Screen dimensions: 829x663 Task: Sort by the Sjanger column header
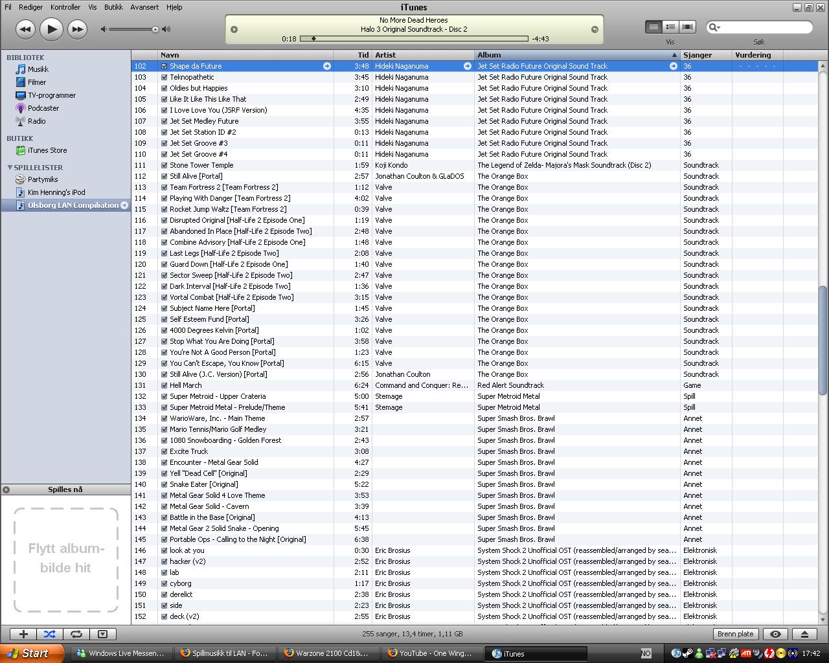[x=706, y=55]
